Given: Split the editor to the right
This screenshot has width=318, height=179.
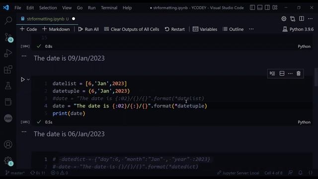Looking at the screenshot, I should tap(302, 19).
